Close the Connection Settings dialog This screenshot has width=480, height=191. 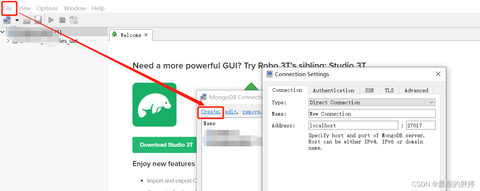click(438, 74)
